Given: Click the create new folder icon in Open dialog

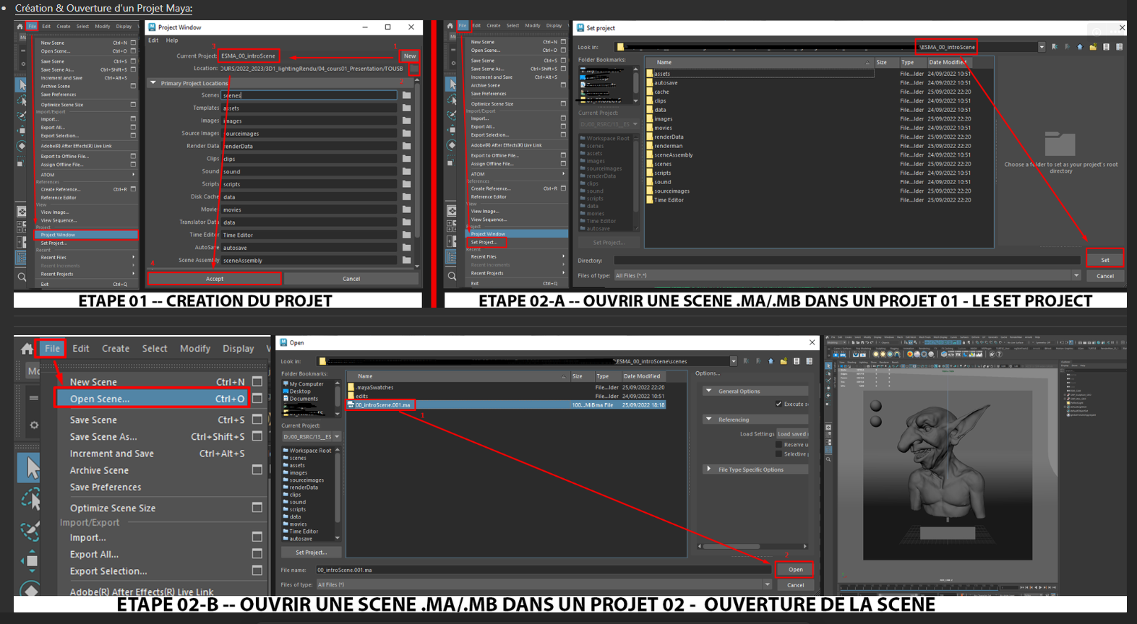Looking at the screenshot, I should pos(784,361).
